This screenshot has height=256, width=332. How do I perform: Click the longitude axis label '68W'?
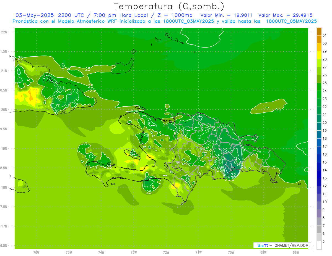point(296,252)
